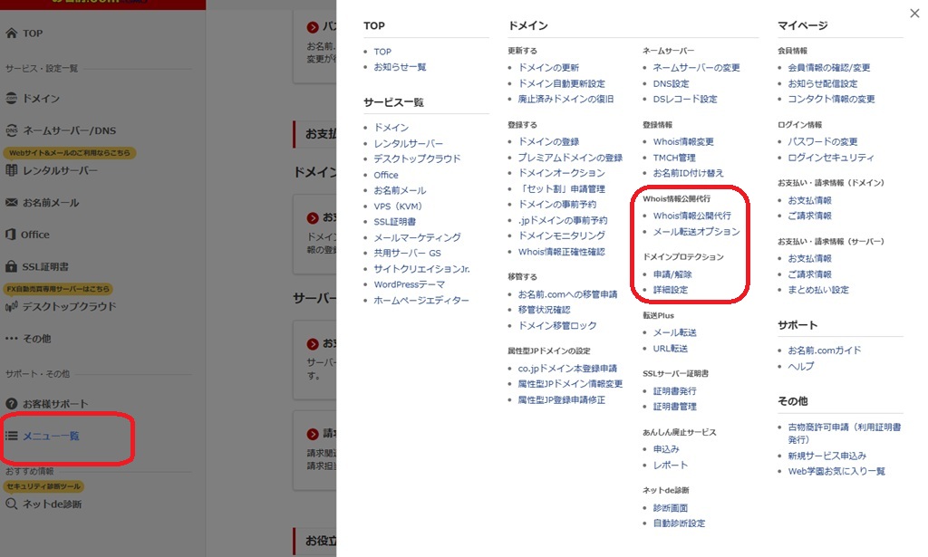Select ネームサーバー/DNS sidebar item
Viewport: 928px width, 557px height.
[69, 130]
